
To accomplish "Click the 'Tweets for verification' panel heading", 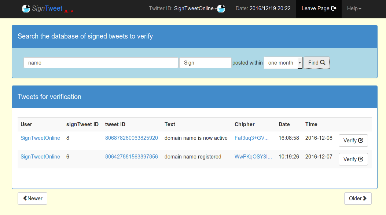I will coord(49,97).
